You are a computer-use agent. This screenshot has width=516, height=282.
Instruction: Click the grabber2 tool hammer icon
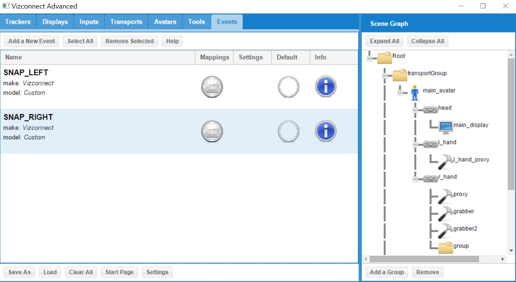click(x=446, y=231)
